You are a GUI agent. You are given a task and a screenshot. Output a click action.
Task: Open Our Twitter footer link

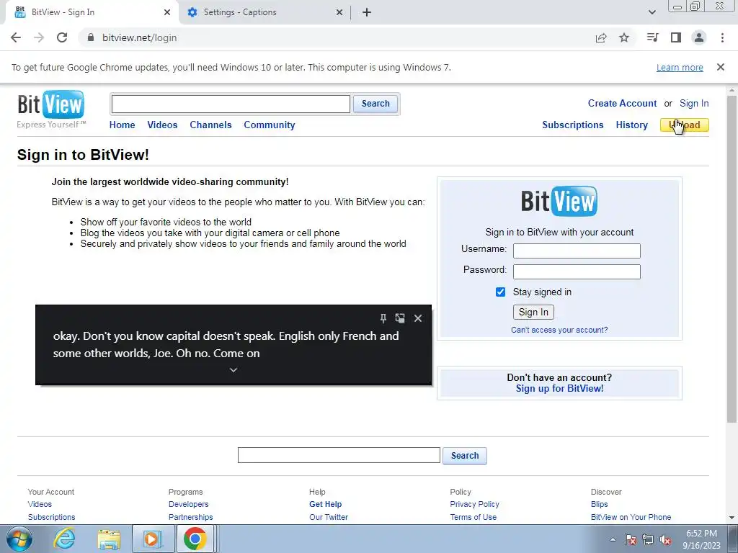pos(329,517)
